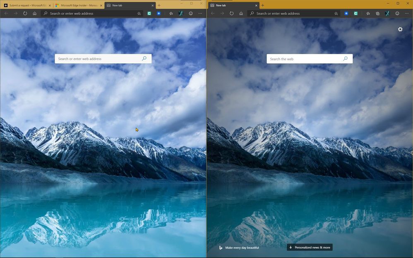The width and height of the screenshot is (413, 258).
Task: Open the Favorites list in right Edge window
Action: click(368, 13)
